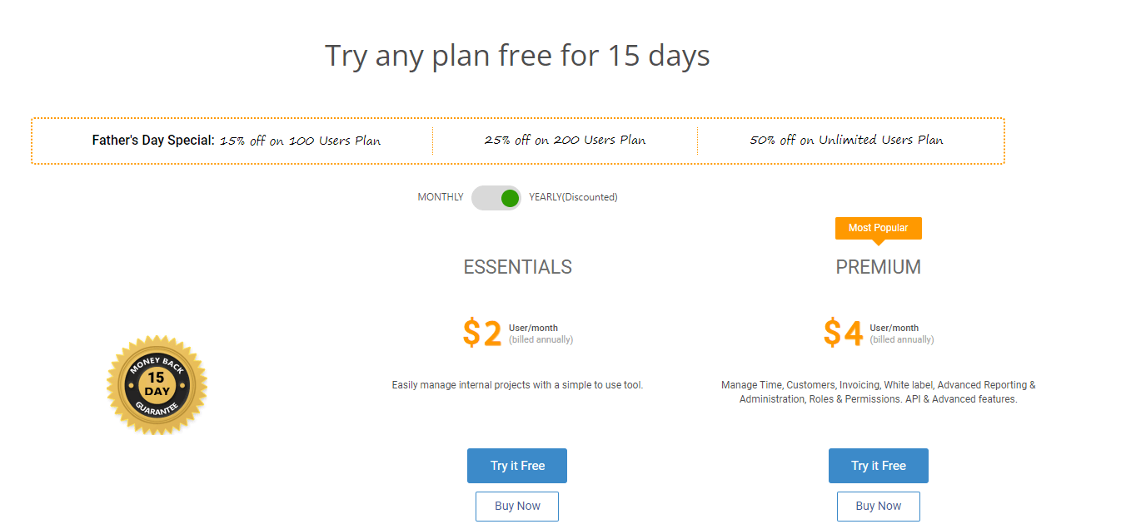Open the 25% off 200 Users Plan offer
Image resolution: width=1126 pixels, height=529 pixels.
(x=565, y=141)
